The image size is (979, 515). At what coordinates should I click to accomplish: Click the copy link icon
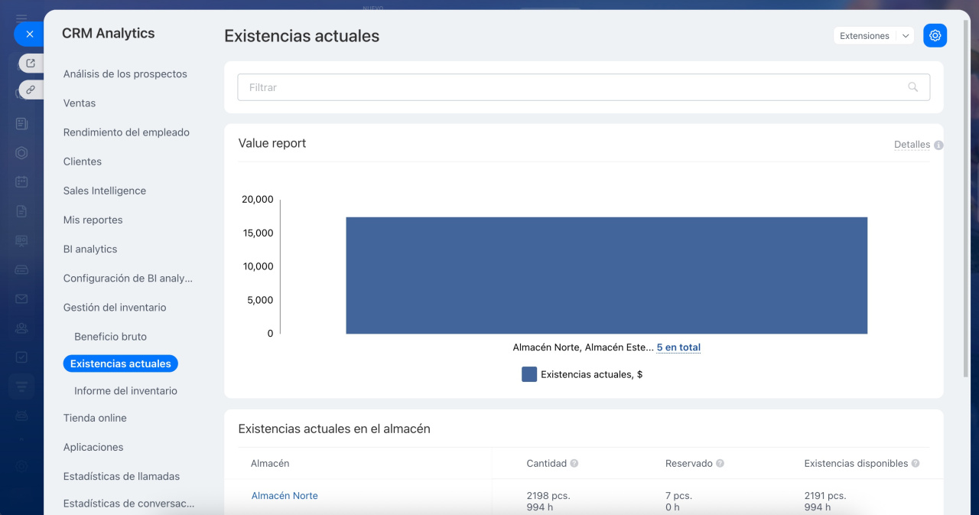coord(31,90)
